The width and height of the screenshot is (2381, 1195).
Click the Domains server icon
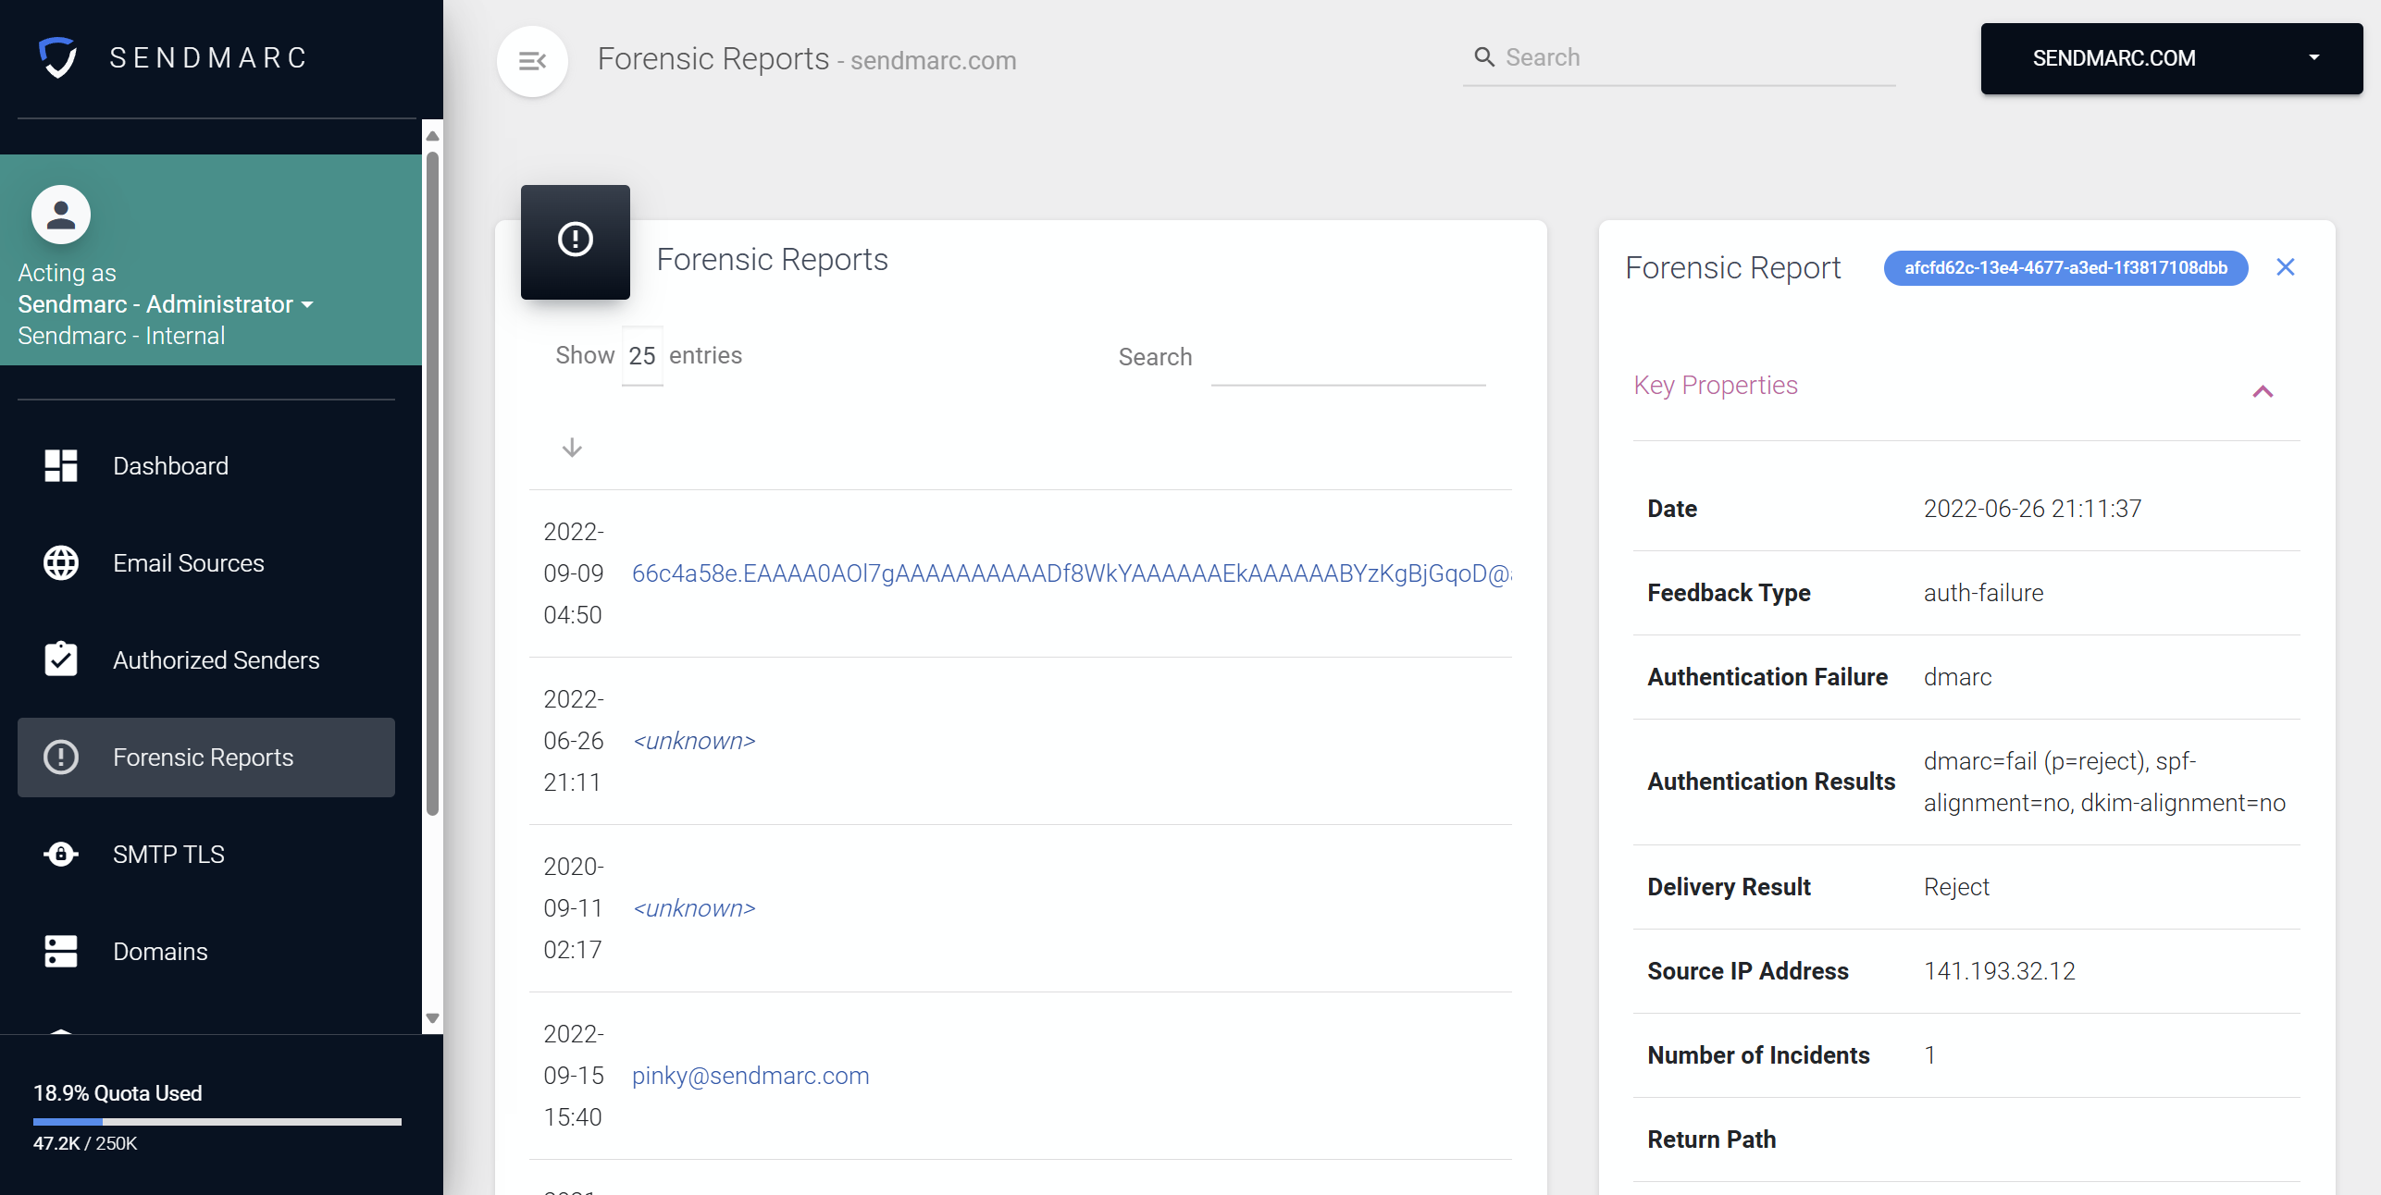coord(61,951)
